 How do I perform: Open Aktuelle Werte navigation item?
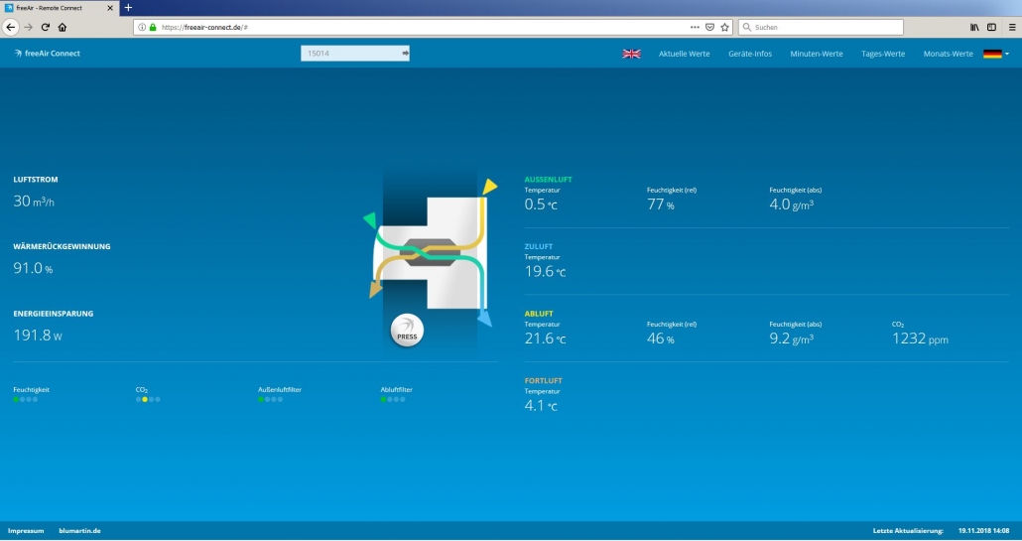685,54
